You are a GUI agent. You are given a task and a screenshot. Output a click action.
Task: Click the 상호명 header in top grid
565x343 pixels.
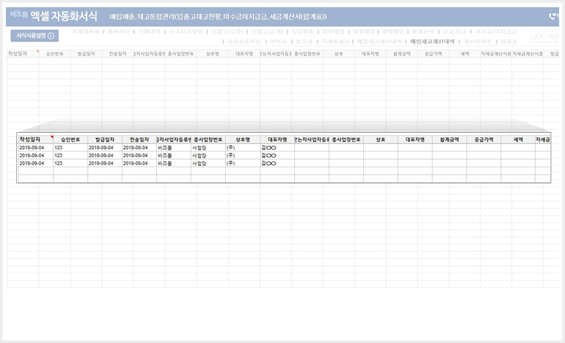213,53
